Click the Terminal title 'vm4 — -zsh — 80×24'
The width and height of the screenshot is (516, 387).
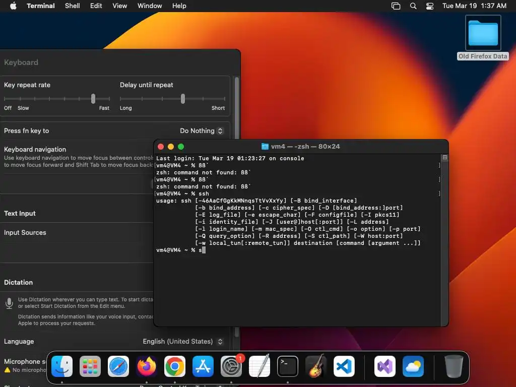tap(305, 147)
